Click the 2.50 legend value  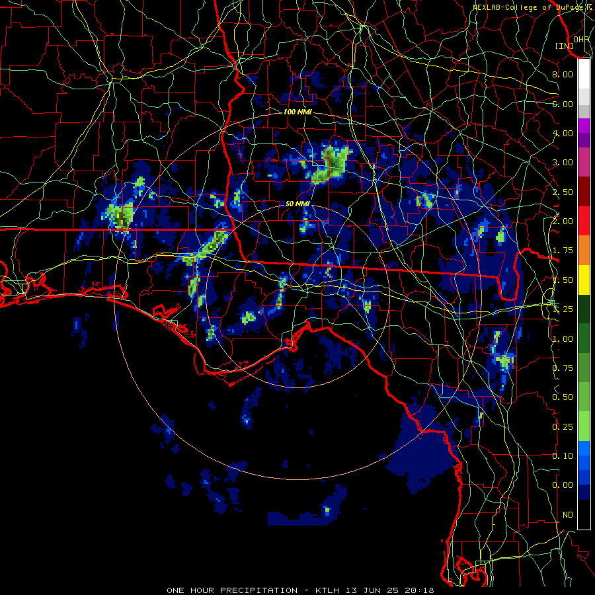[563, 192]
